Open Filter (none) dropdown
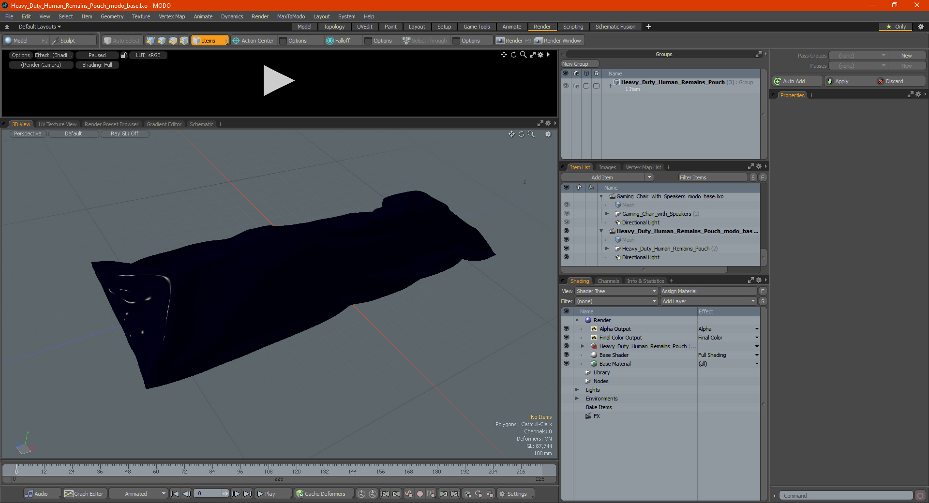 [616, 301]
